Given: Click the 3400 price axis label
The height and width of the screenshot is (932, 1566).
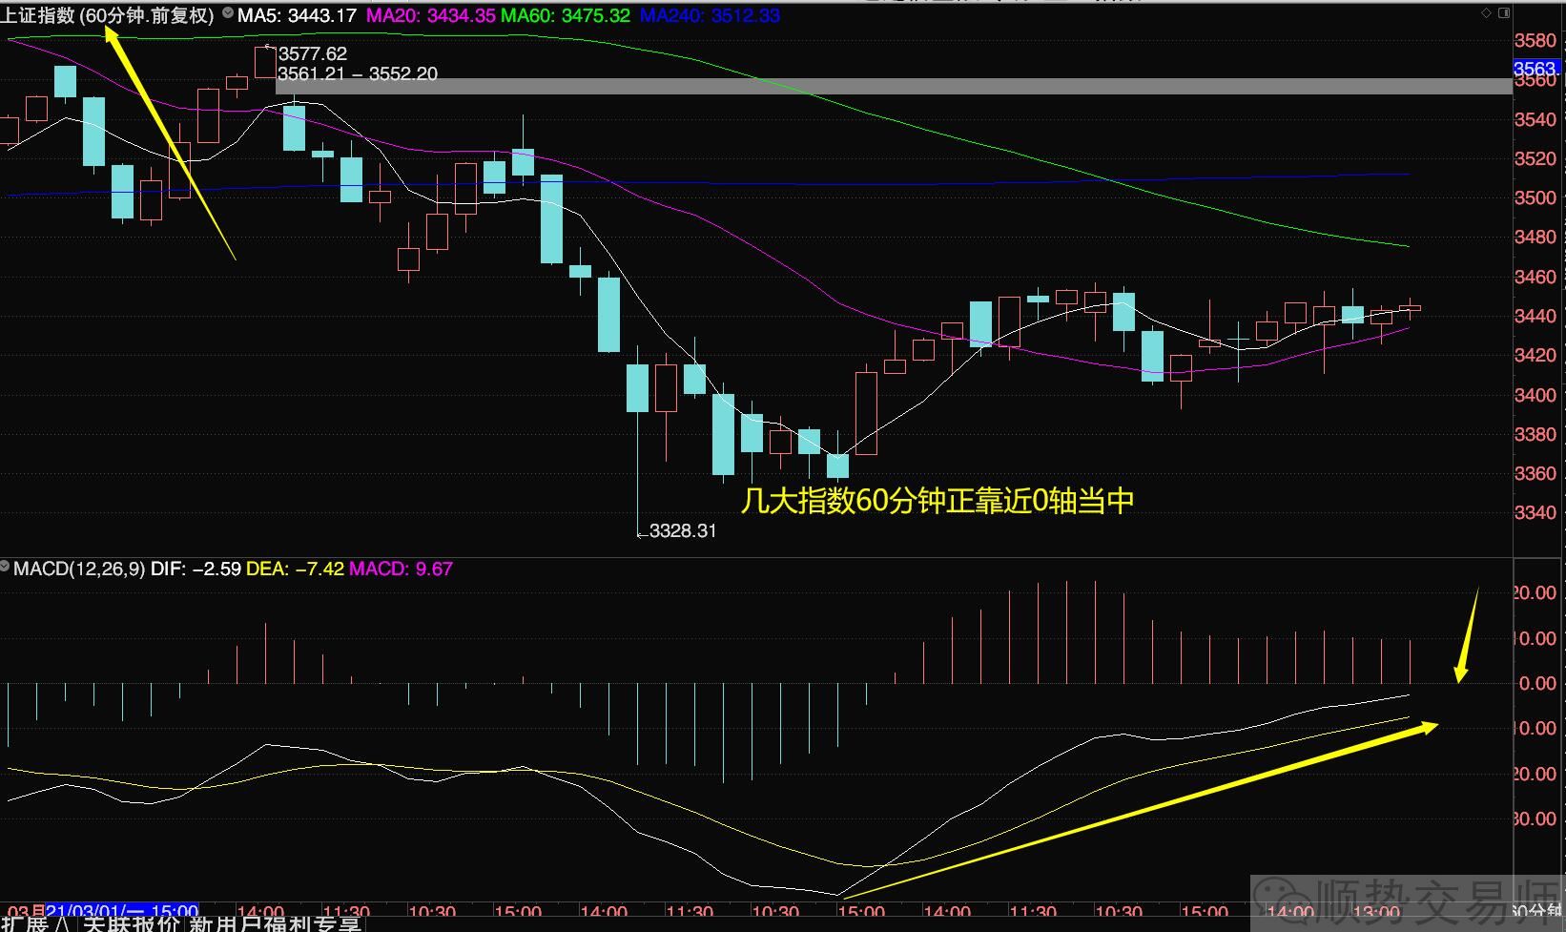Looking at the screenshot, I should point(1535,394).
